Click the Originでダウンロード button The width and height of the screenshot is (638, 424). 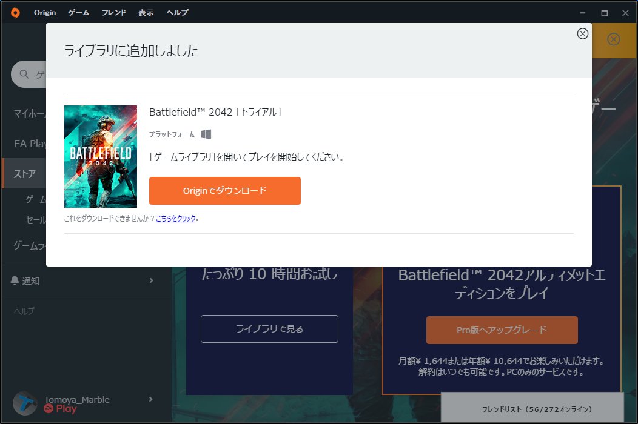click(x=225, y=190)
